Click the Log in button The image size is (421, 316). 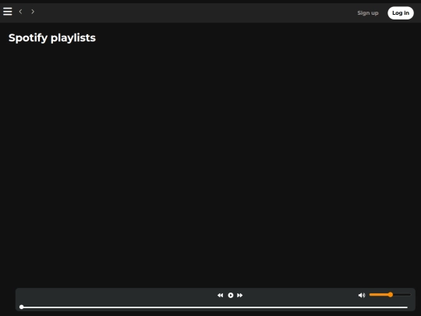pyautogui.click(x=400, y=13)
